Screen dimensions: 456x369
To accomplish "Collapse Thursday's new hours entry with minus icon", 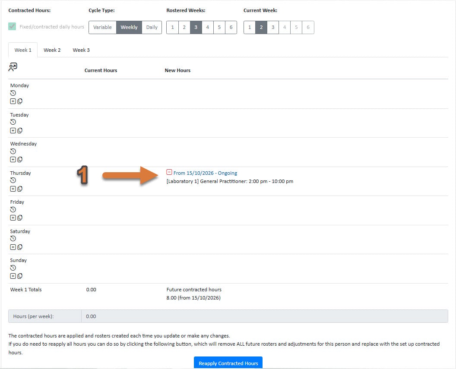I will pyautogui.click(x=169, y=172).
